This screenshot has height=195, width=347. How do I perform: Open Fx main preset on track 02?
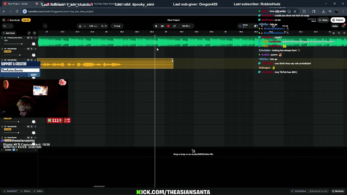8,51
